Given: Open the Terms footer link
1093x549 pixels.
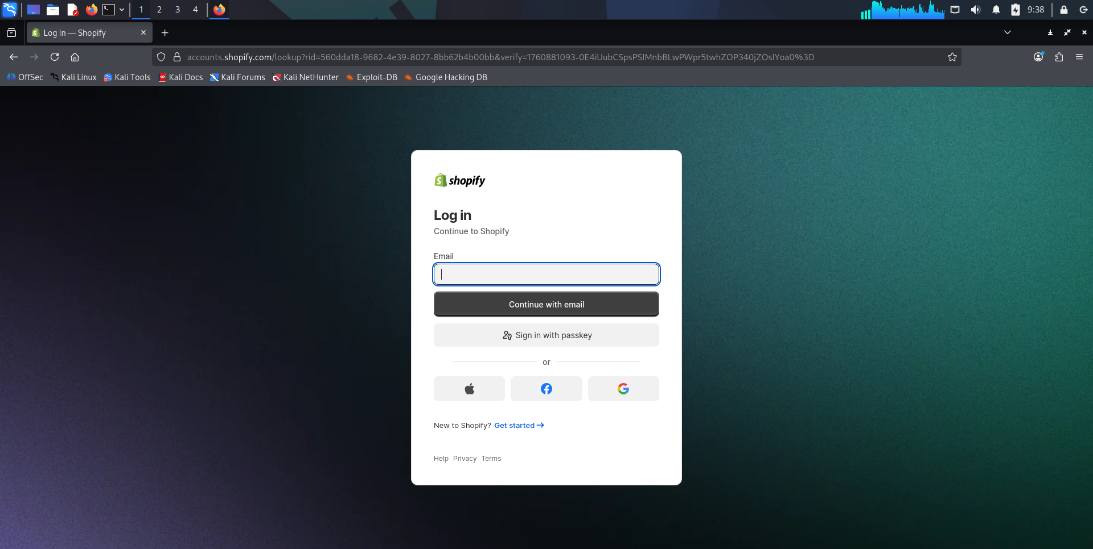Looking at the screenshot, I should [491, 459].
